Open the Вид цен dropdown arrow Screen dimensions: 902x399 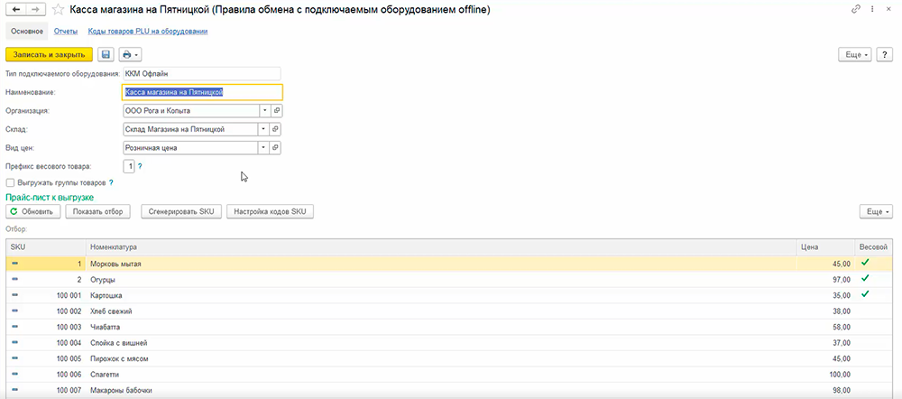point(264,147)
